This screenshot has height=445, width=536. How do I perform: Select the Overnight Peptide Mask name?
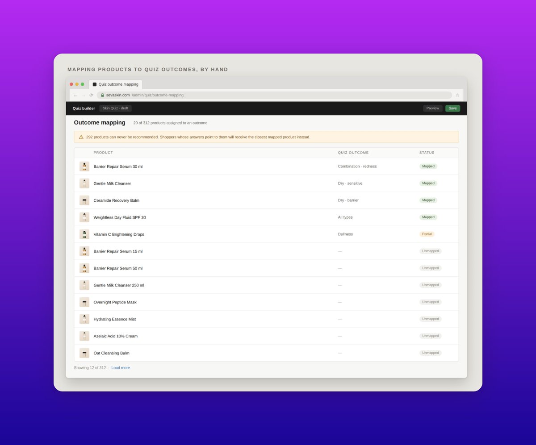tap(115, 302)
